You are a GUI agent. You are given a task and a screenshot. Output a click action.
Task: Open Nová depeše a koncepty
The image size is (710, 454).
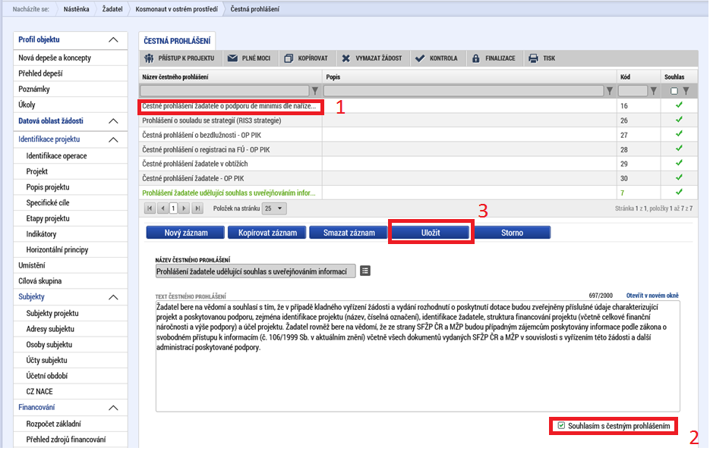point(55,58)
